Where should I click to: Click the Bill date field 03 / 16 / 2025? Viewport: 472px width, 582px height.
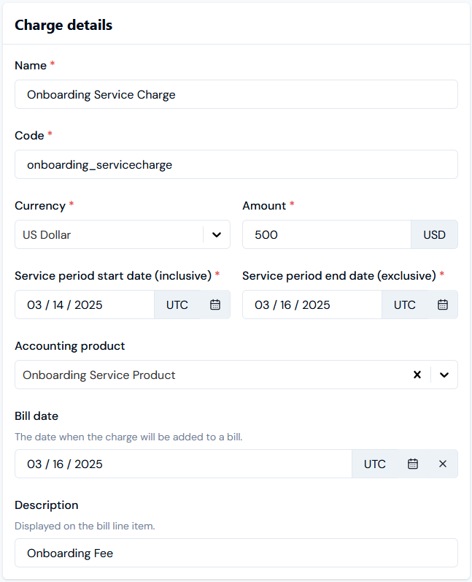183,464
